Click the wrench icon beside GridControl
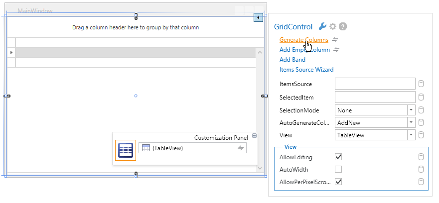The width and height of the screenshot is (439, 203). (322, 26)
